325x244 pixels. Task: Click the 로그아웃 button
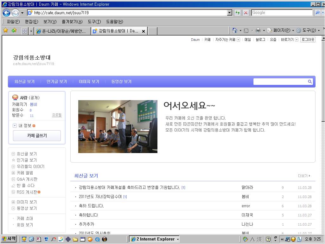308,40
